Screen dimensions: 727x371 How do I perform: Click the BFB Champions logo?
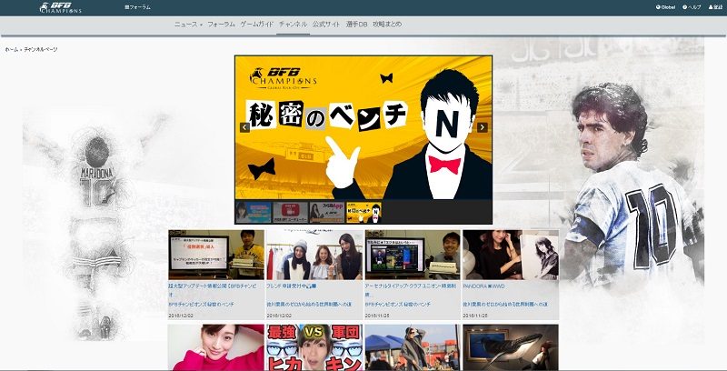click(61, 7)
